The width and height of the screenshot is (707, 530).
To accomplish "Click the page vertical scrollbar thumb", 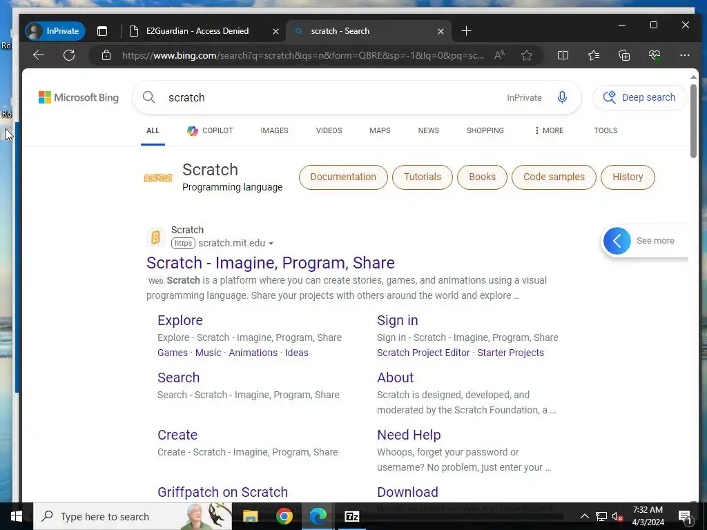I will coord(693,121).
